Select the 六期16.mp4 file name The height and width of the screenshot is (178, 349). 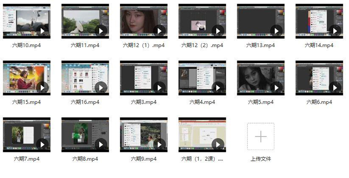pos(85,102)
